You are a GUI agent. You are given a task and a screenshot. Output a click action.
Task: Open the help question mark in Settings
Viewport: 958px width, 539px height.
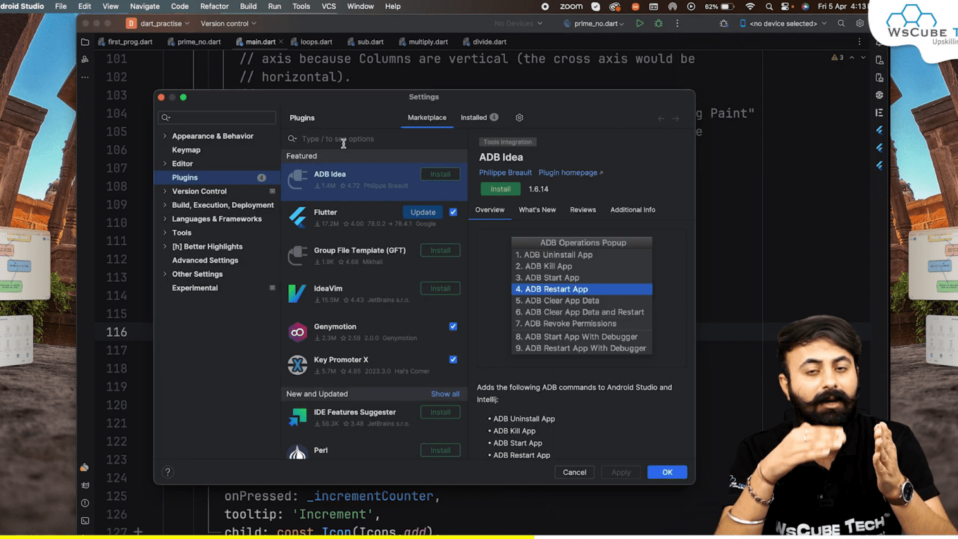click(x=168, y=472)
